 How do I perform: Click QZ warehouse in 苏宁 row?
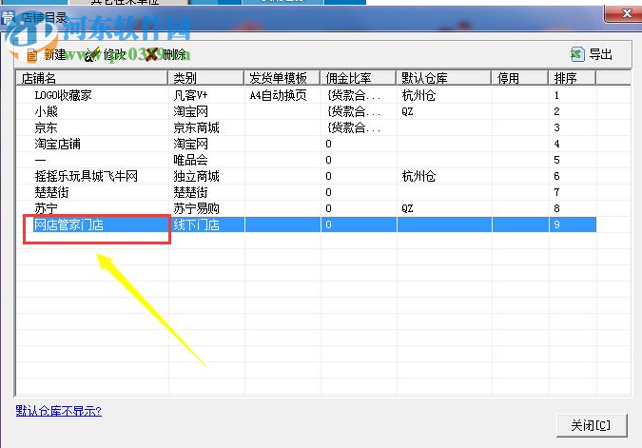click(x=407, y=208)
